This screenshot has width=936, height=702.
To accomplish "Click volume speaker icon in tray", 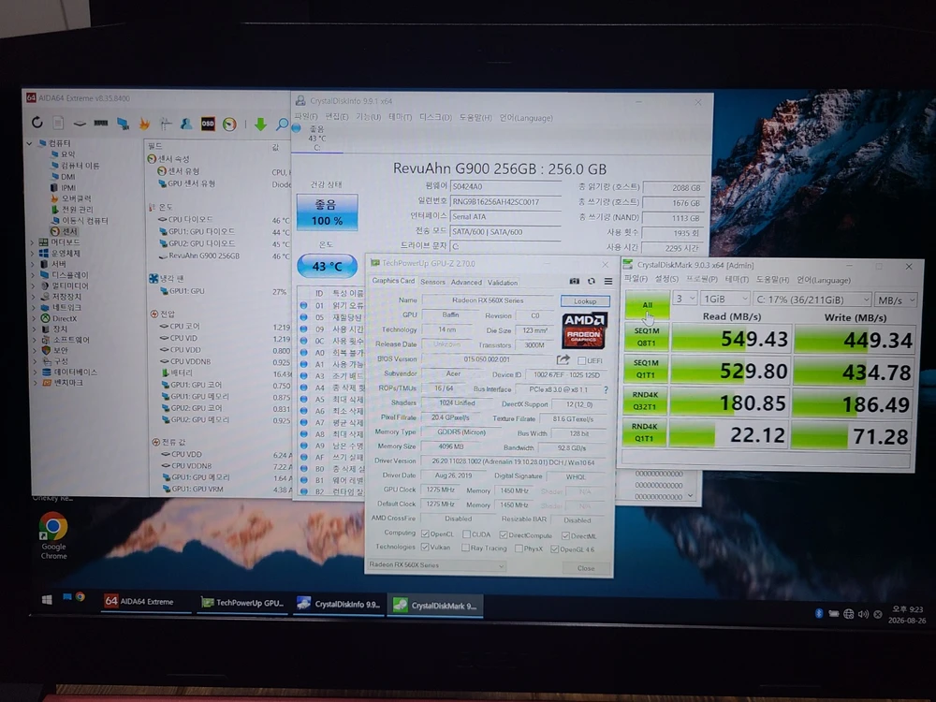I will [863, 614].
